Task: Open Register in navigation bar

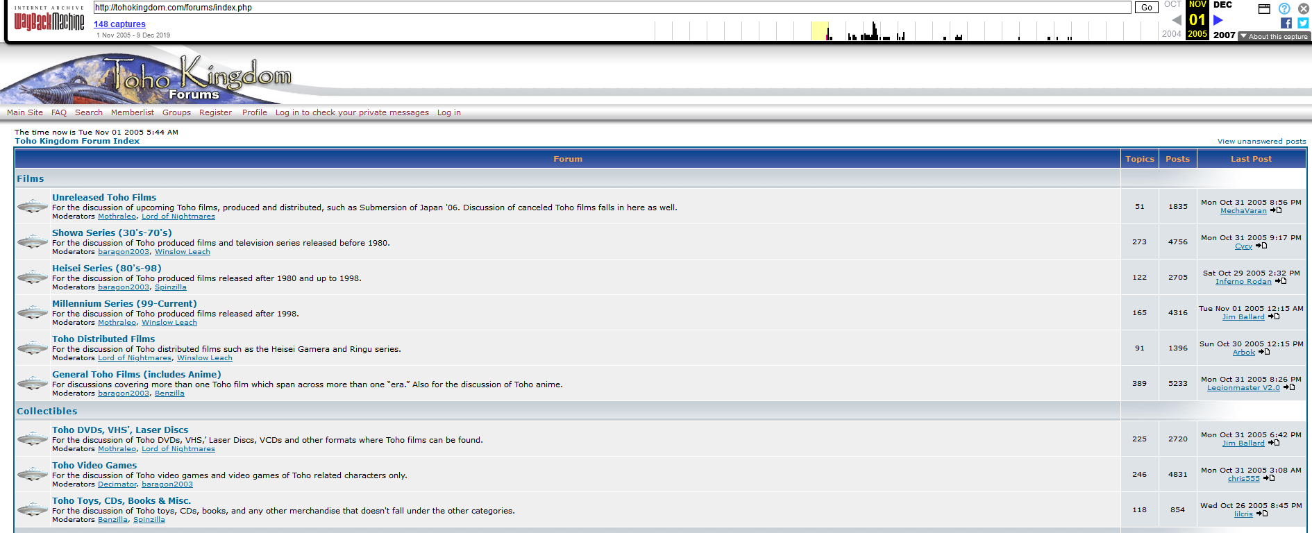Action: [216, 112]
